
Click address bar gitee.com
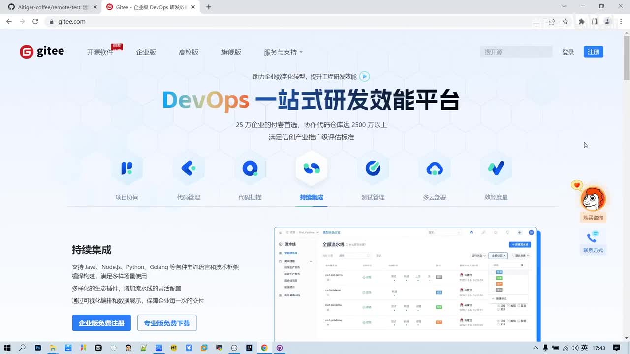point(72,22)
